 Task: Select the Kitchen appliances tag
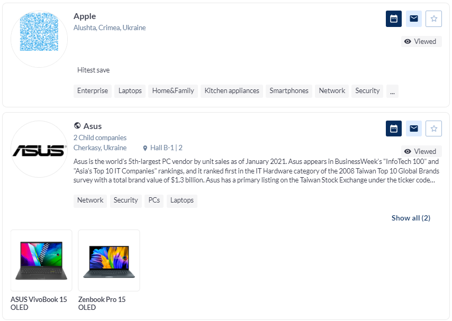232,91
